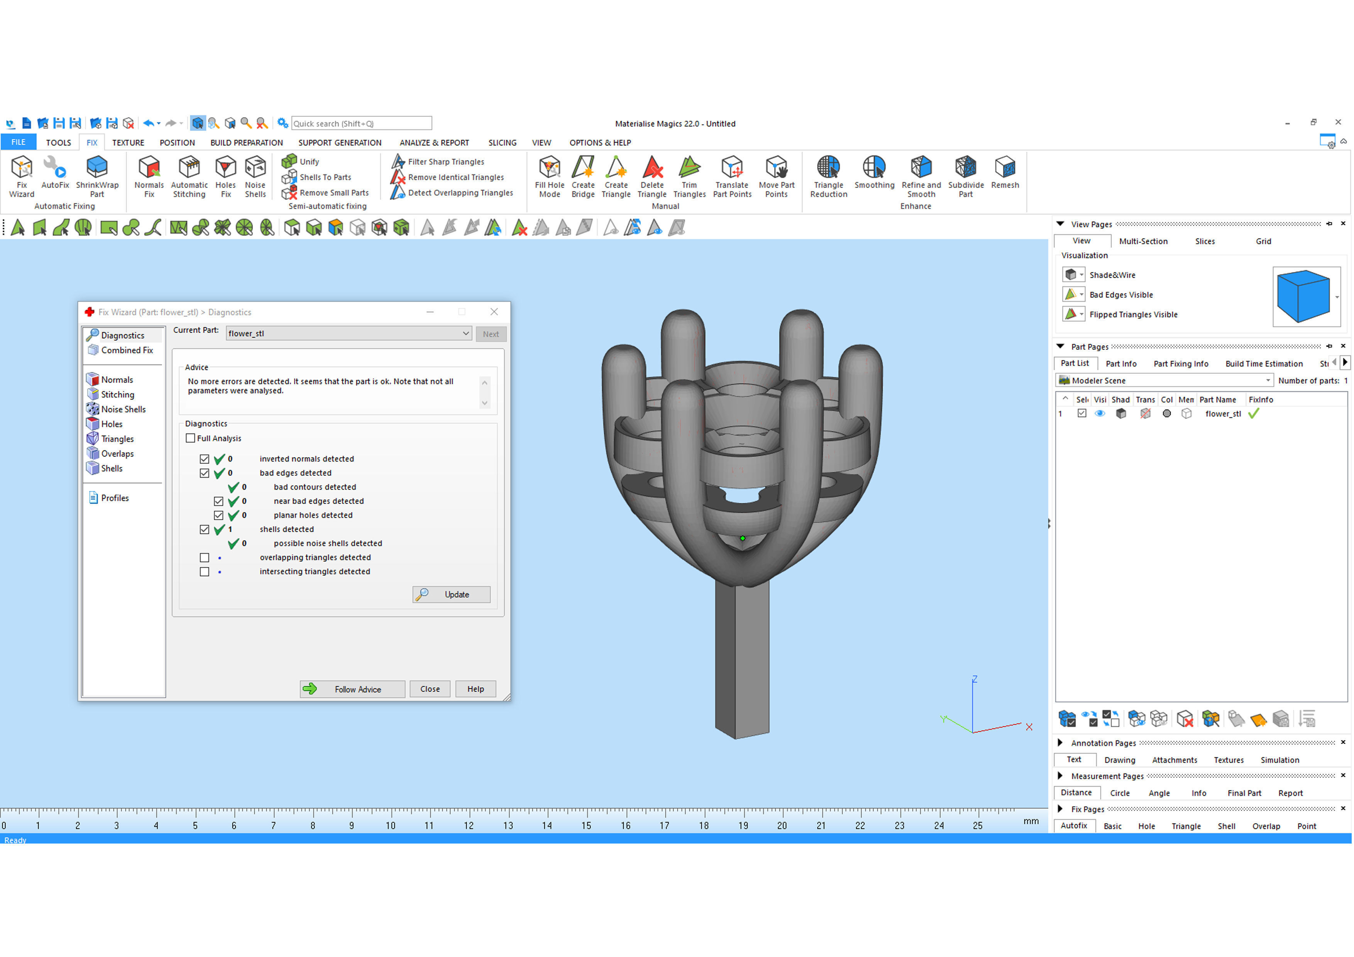Click the Smoothing tool
1354x957 pixels.
(875, 172)
